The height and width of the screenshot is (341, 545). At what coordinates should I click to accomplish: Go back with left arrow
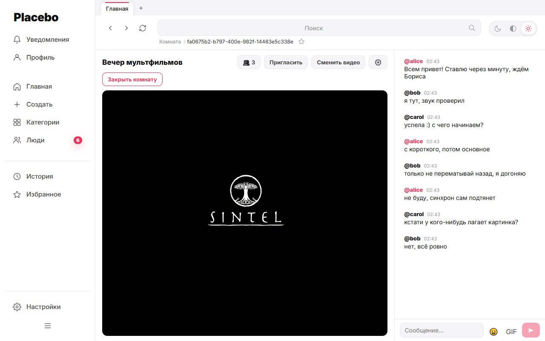point(110,28)
